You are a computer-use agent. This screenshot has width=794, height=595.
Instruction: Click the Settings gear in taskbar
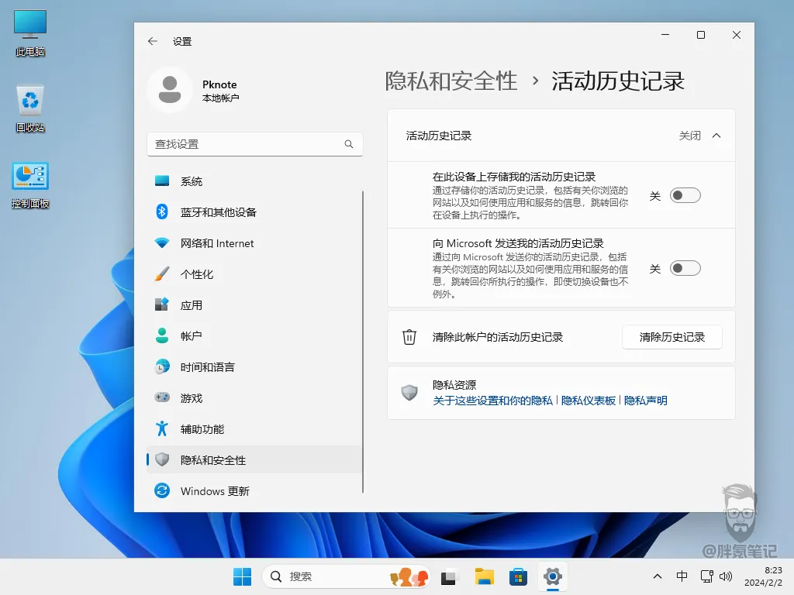coord(552,576)
